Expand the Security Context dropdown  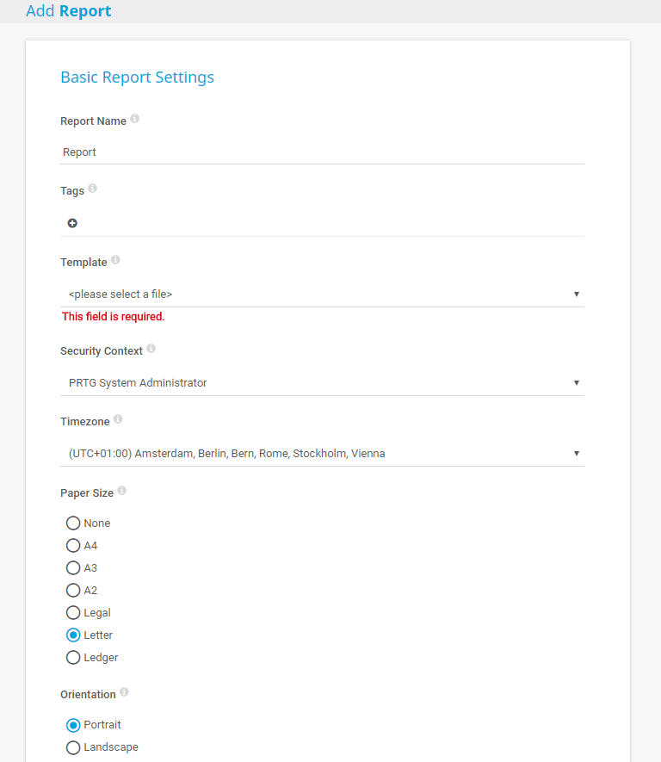pyautogui.click(x=322, y=383)
